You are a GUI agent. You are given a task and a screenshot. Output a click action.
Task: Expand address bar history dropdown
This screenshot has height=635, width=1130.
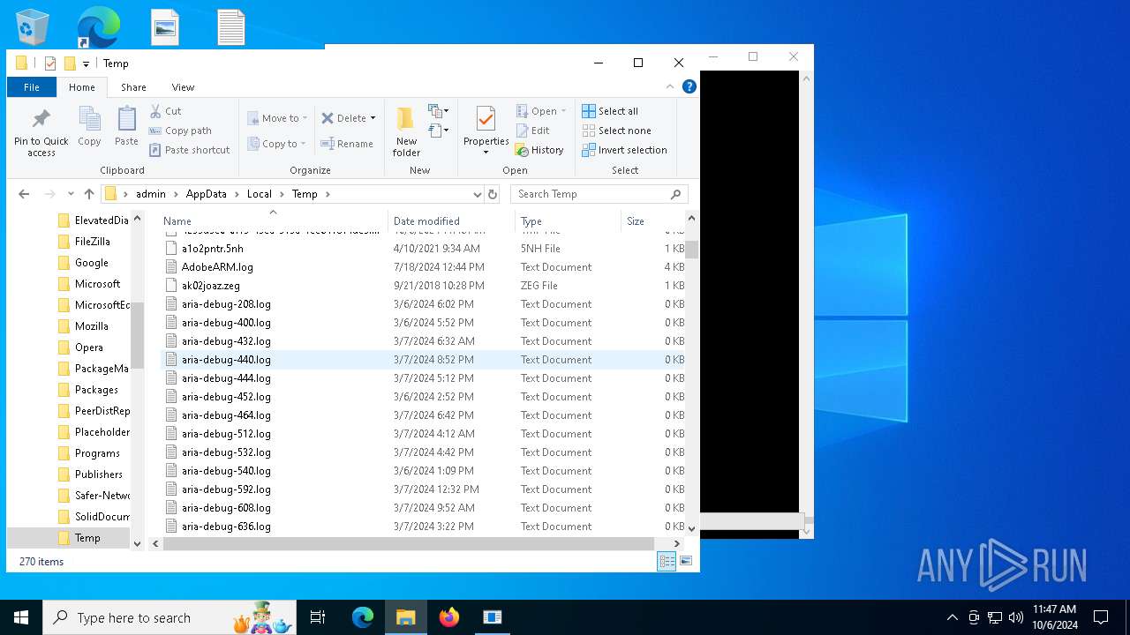(477, 194)
